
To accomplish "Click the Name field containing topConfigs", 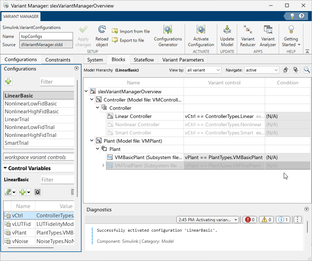I will (46, 36).
